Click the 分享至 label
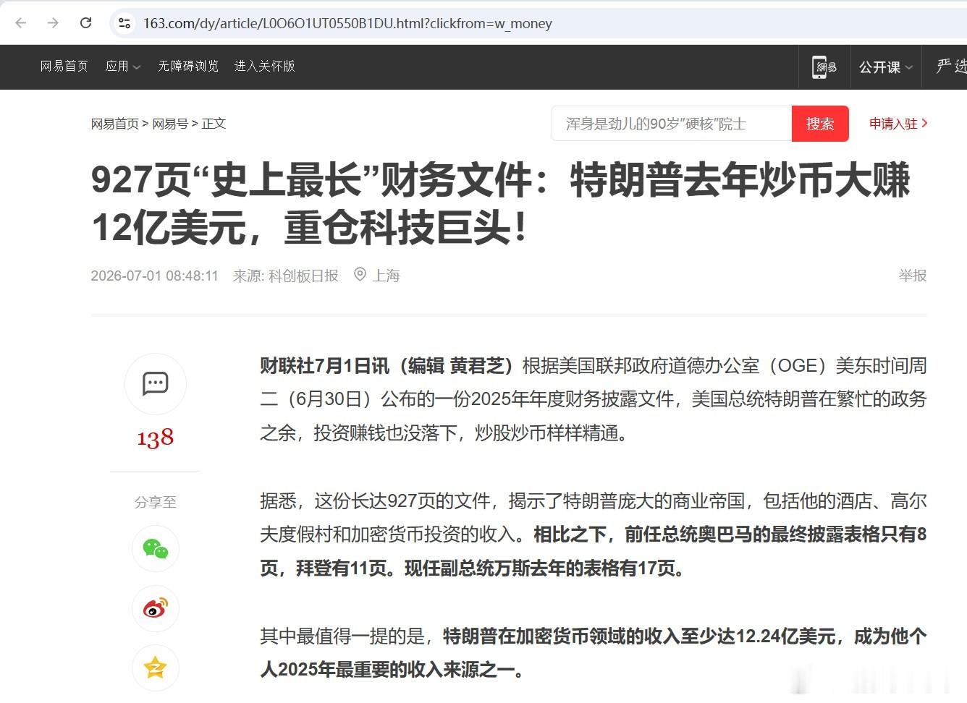967x703 pixels. (x=155, y=502)
